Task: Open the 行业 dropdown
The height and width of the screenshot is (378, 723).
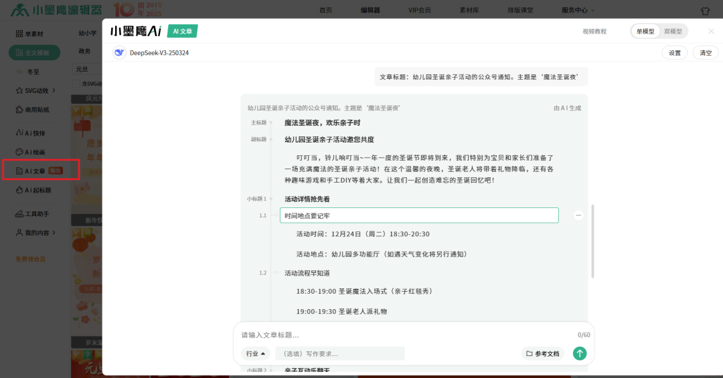Action: click(256, 353)
